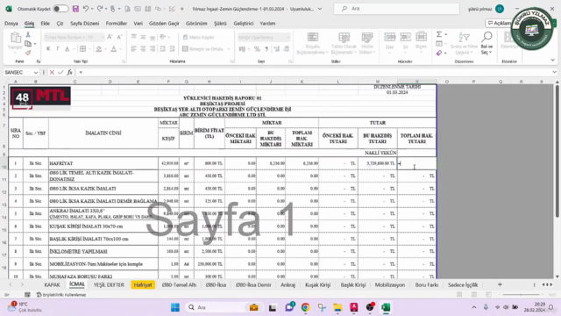Toggle Underline formatting
Viewport: 561px width, 316px height.
click(x=67, y=49)
